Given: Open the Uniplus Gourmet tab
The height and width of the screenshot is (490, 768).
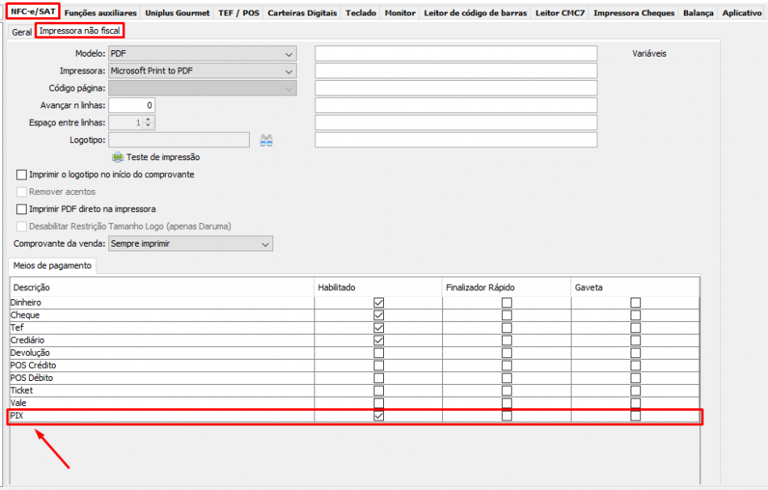Looking at the screenshot, I should pos(177,13).
